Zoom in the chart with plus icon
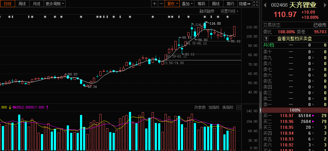 154,4
